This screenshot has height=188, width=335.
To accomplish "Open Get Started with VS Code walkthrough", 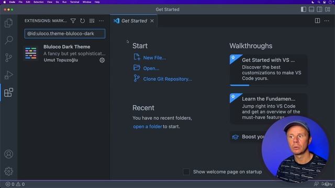I will [x=269, y=70].
